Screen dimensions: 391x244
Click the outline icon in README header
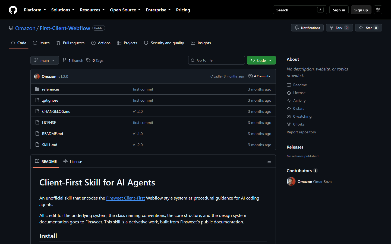click(x=269, y=161)
